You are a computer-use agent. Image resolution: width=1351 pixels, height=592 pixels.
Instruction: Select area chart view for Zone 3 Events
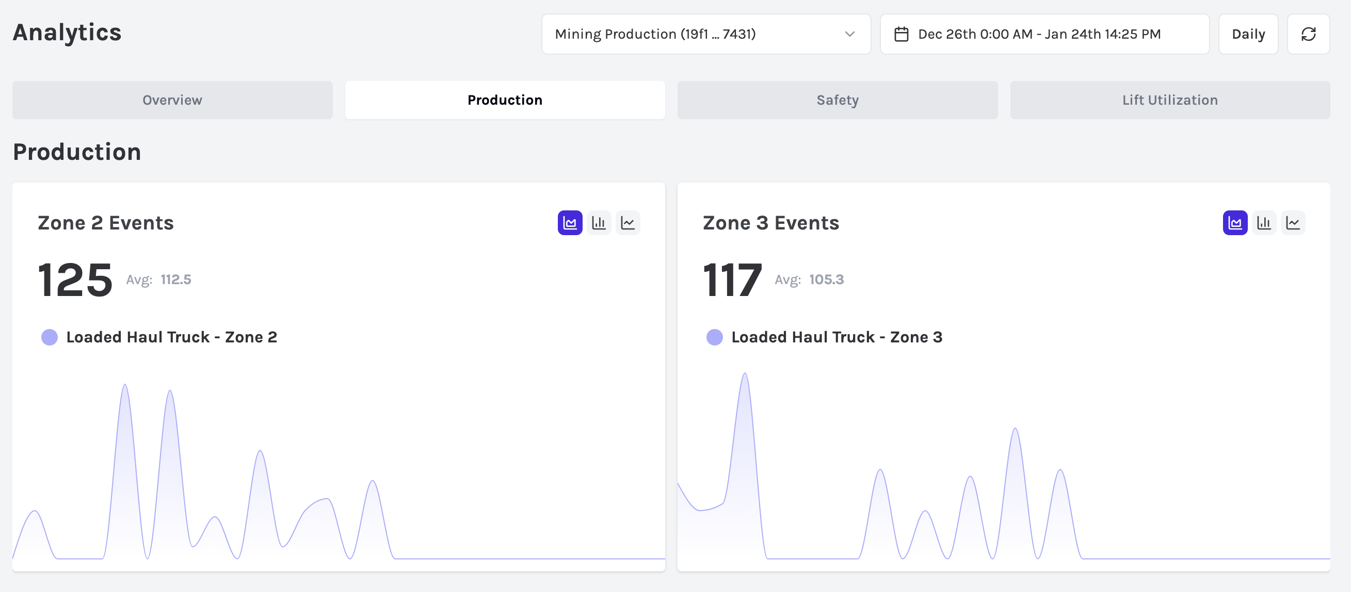1234,223
